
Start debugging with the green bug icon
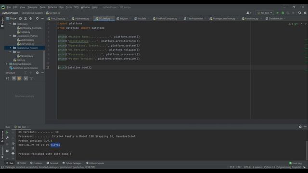pyautogui.click(x=283, y=13)
